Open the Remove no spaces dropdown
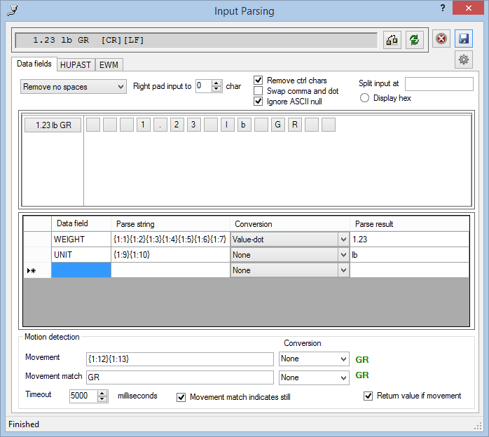 coord(73,87)
